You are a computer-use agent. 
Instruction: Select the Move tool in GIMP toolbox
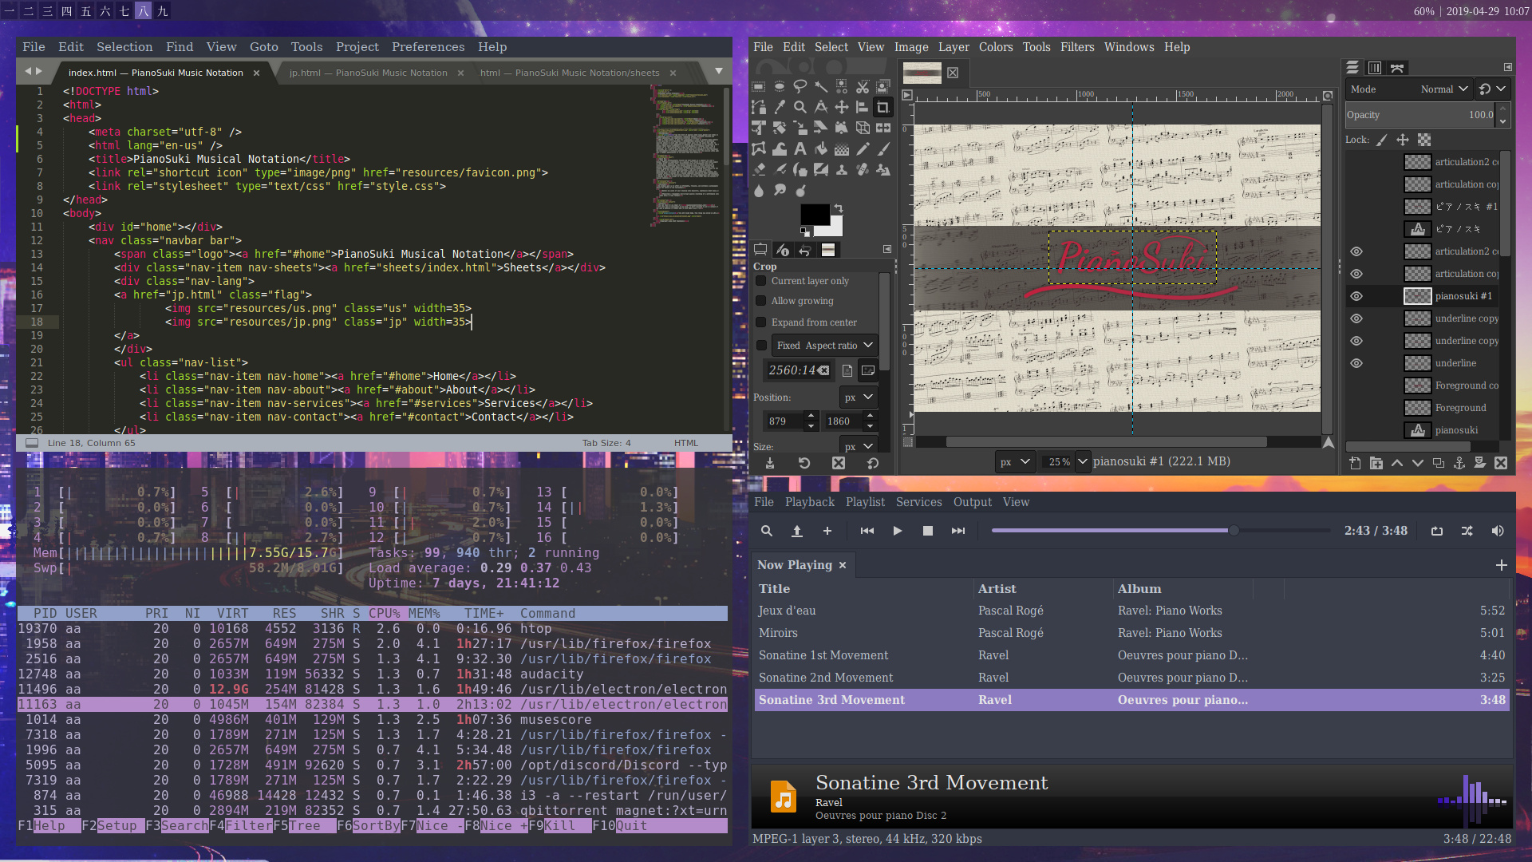pos(842,107)
